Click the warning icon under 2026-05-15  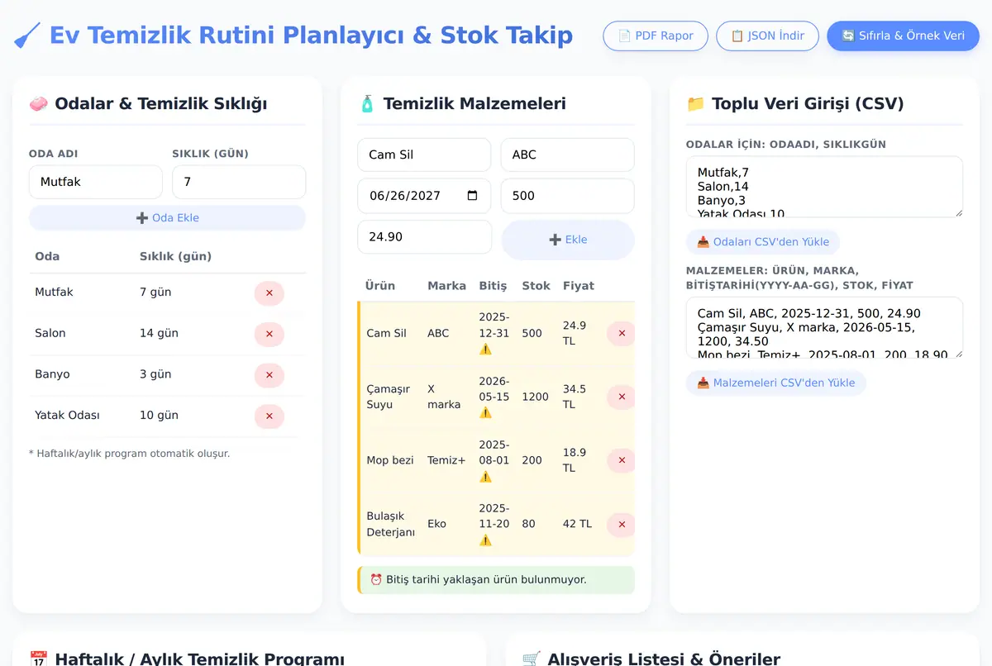pyautogui.click(x=485, y=413)
